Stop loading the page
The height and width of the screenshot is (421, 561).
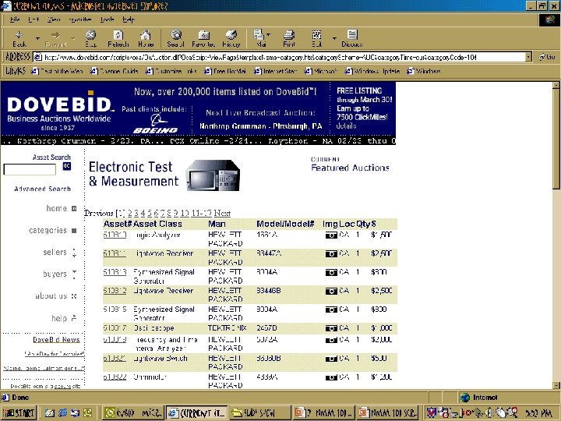(x=90, y=39)
